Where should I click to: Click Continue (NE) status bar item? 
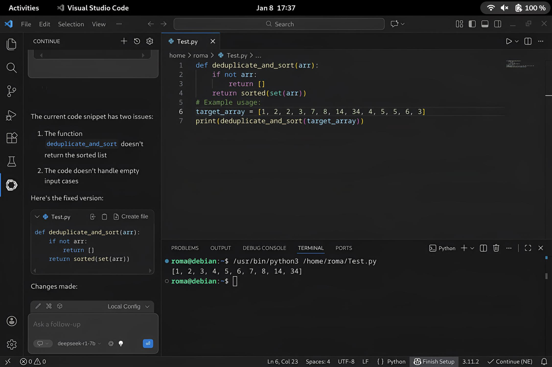(510, 361)
